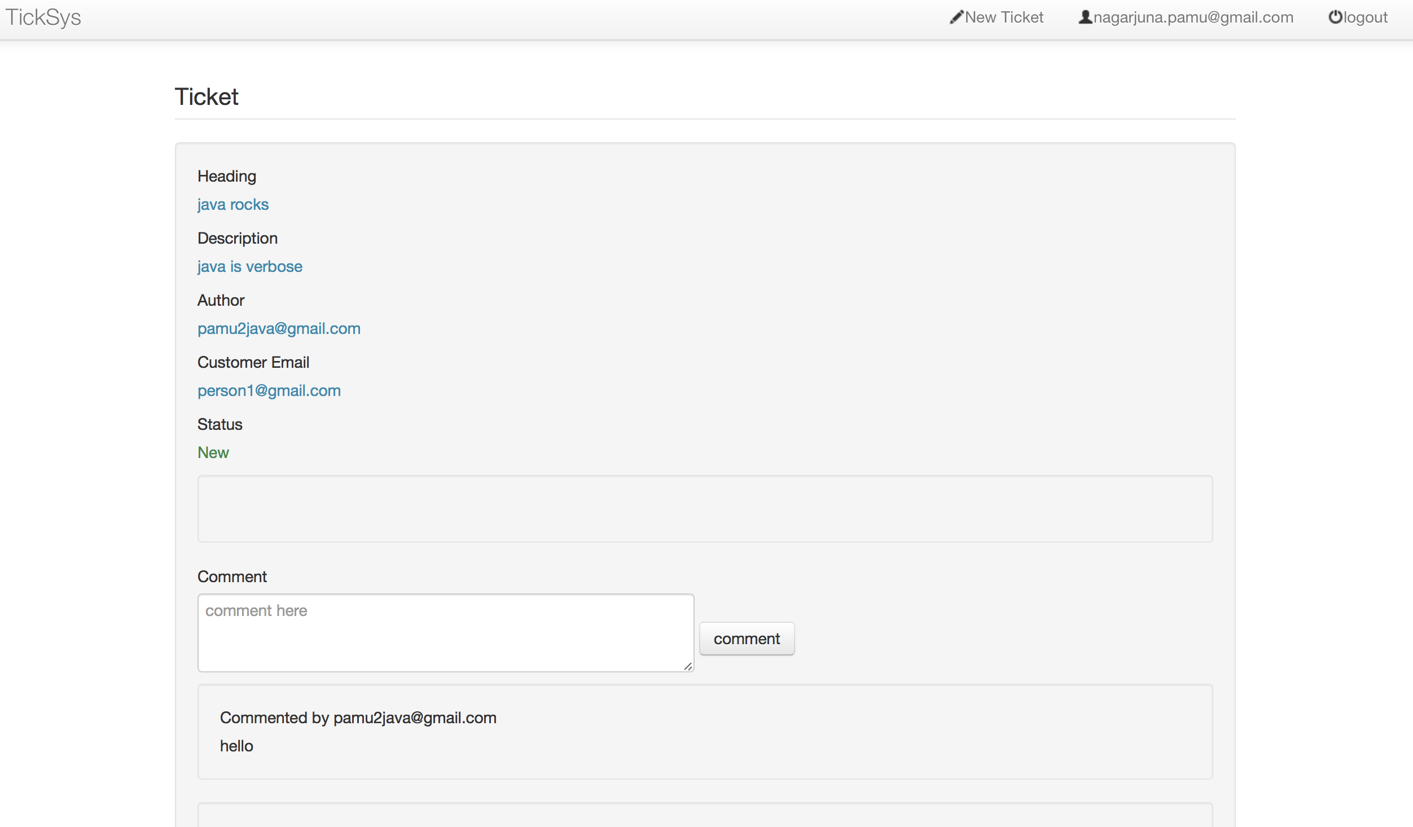Click the 'New' status value
The image size is (1413, 827).
[213, 452]
